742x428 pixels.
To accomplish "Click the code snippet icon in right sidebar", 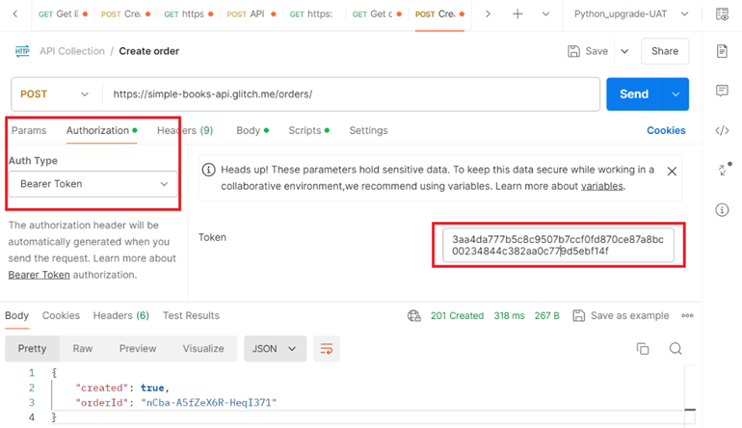I will (722, 130).
